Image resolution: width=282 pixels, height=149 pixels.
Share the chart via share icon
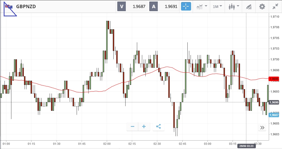(159, 127)
